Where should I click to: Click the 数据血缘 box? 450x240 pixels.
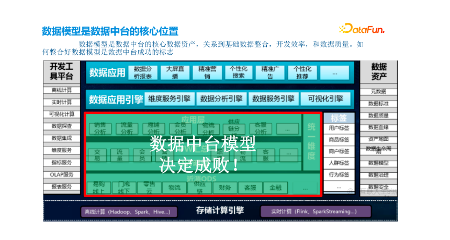coord(378,127)
